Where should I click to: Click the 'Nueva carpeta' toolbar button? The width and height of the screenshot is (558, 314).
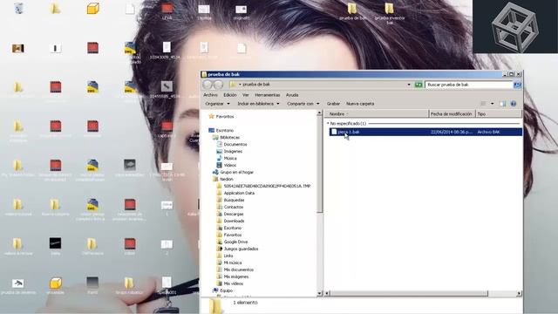pos(360,104)
